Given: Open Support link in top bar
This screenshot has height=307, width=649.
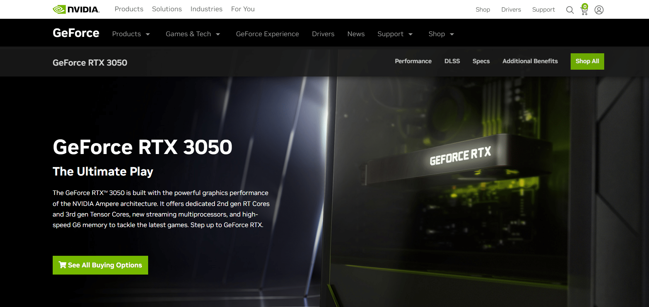Looking at the screenshot, I should (x=543, y=10).
